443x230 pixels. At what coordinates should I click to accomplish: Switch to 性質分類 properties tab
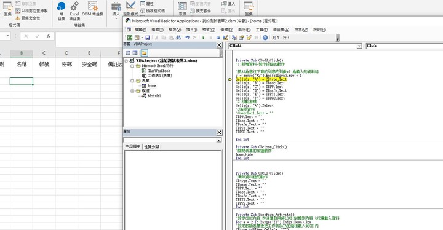[x=152, y=146]
